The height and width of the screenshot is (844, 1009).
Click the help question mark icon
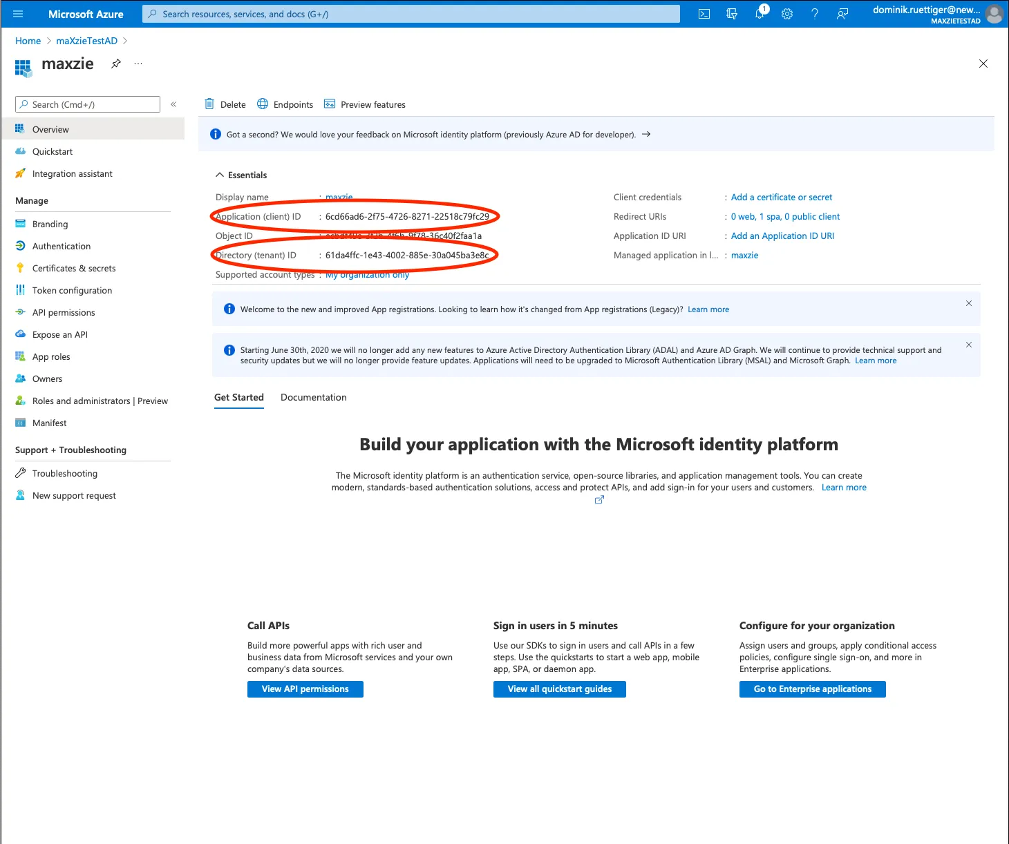[815, 14]
